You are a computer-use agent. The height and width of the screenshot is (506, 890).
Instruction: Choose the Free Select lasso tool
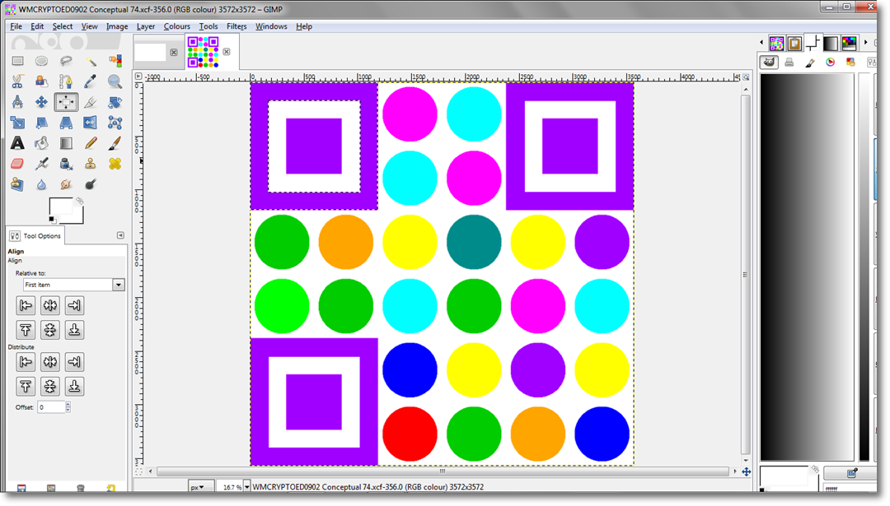tap(66, 61)
